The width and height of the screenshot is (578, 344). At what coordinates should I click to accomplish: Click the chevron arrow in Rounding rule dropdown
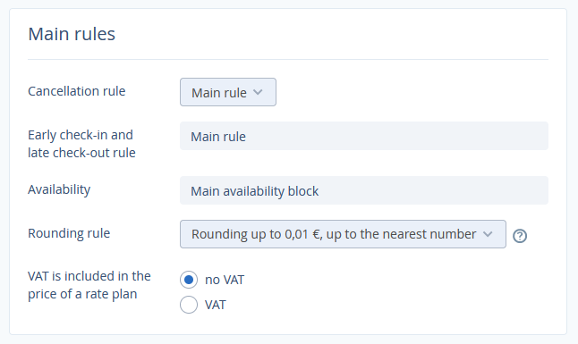(488, 234)
